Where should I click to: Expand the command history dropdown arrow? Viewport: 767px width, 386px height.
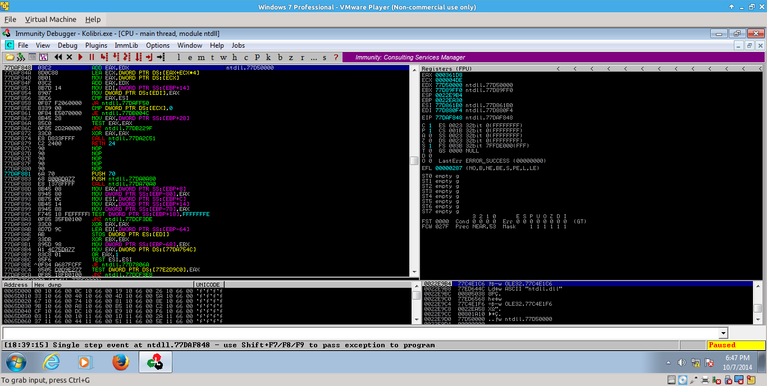pyautogui.click(x=723, y=333)
